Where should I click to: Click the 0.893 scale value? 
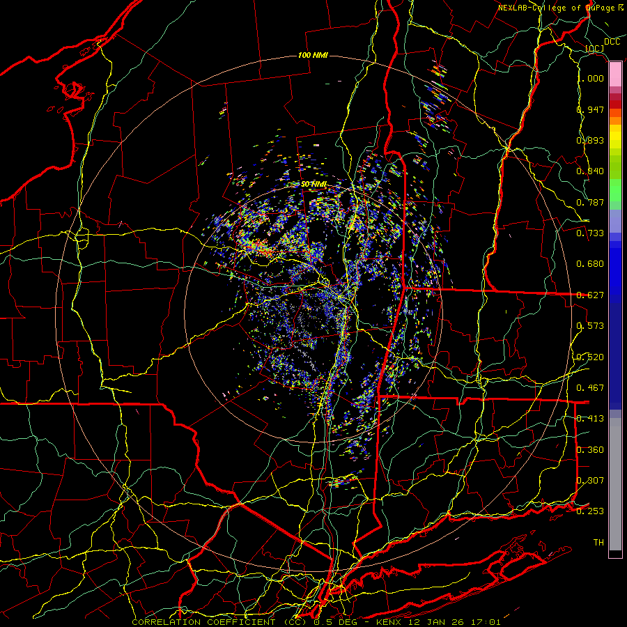click(x=590, y=140)
